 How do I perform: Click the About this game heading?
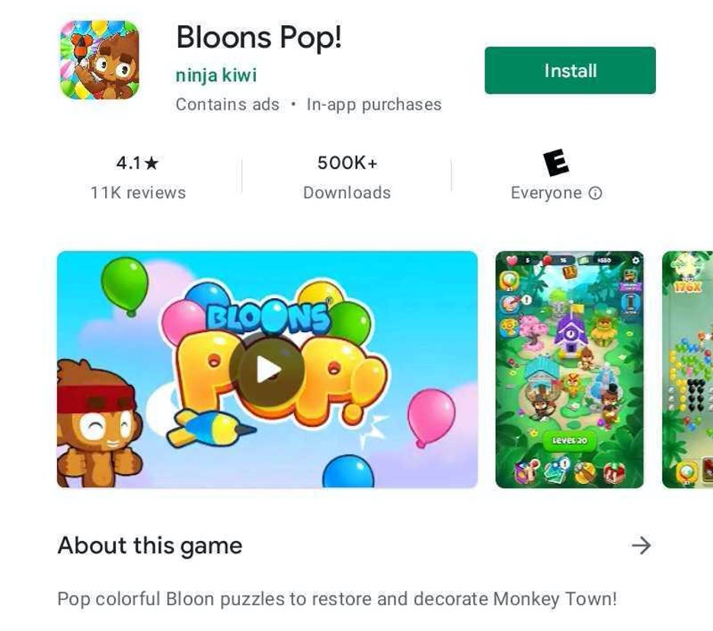(x=150, y=545)
